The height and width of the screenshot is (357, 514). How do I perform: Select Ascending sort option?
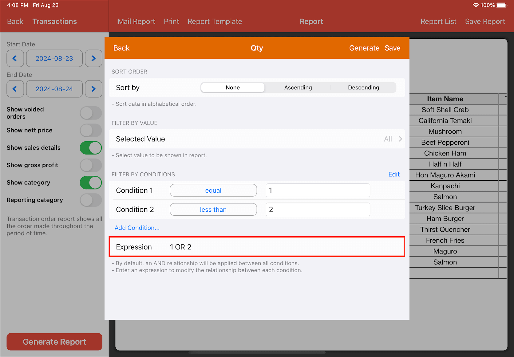[298, 88]
